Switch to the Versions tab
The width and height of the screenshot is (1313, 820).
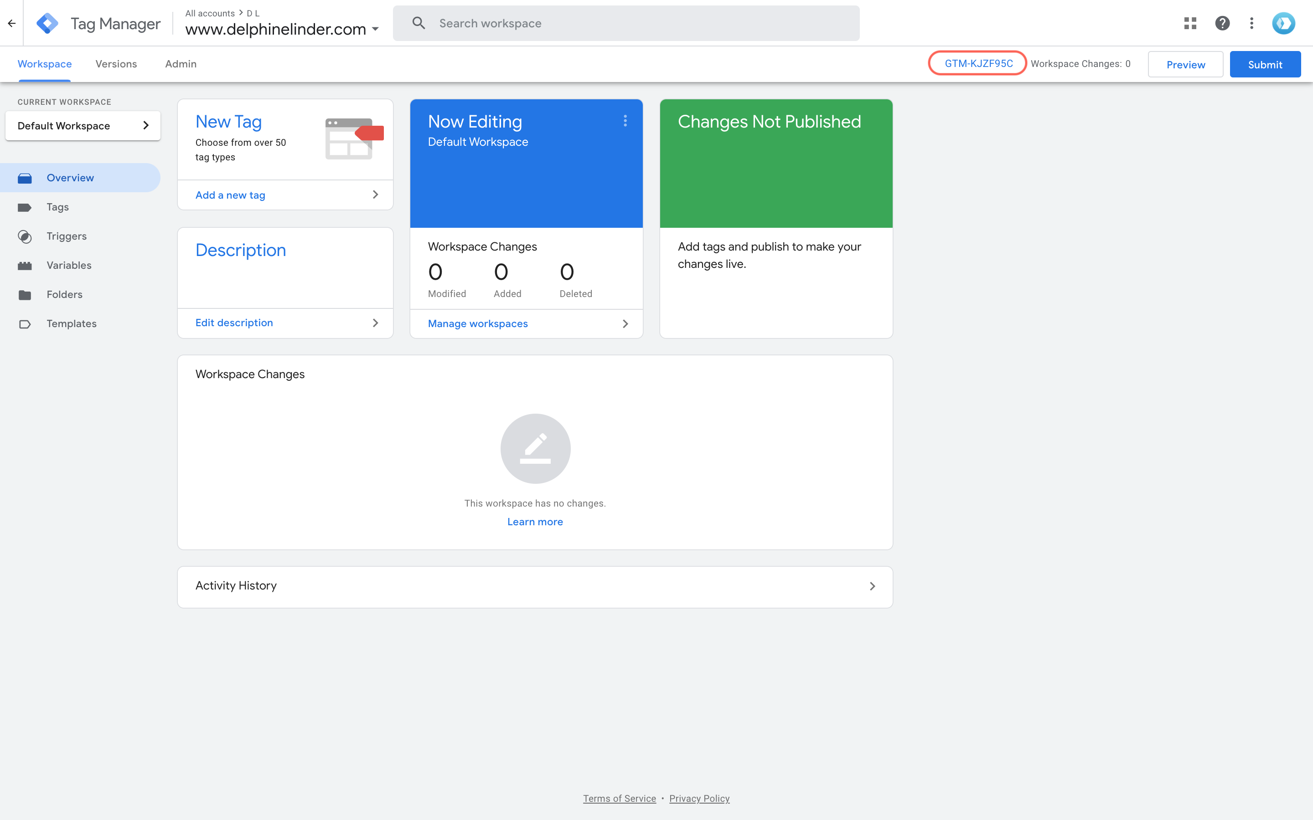[x=115, y=64]
